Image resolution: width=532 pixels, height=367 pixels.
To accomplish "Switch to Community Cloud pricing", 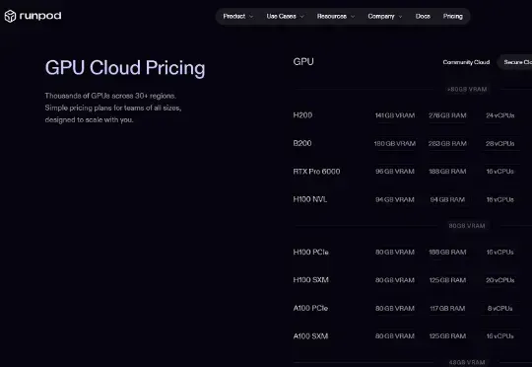I will point(466,62).
